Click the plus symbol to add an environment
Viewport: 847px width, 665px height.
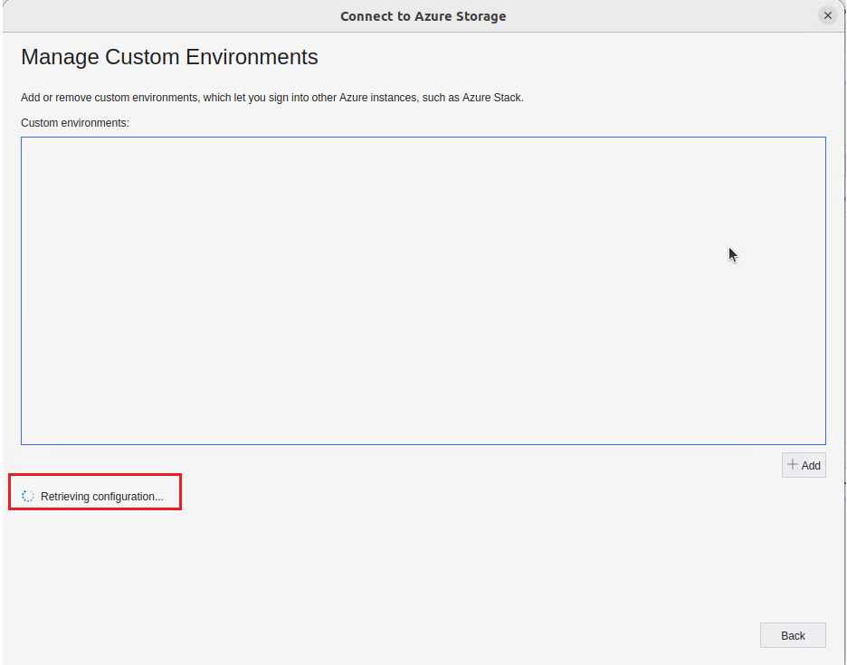795,464
